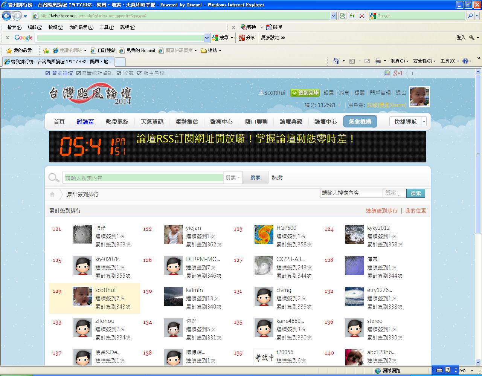Screen dimensions: 482x376
Task: Expand the 網頁(P) command bar menu
Action: pyautogui.click(x=400, y=61)
